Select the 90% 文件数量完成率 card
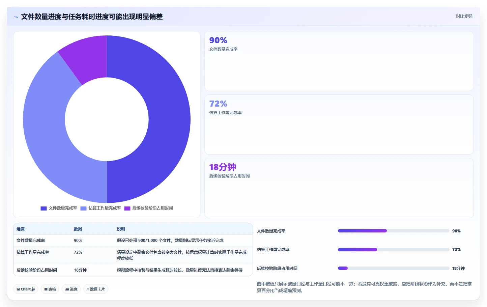The height and width of the screenshot is (307, 487). pos(339,61)
